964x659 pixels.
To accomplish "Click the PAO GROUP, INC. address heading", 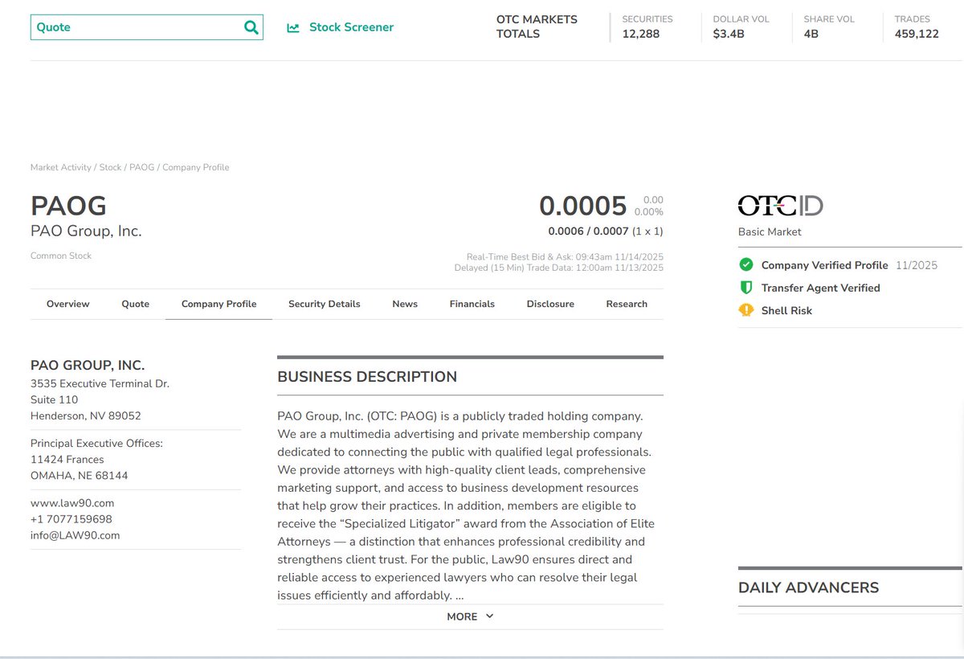I will tap(88, 365).
